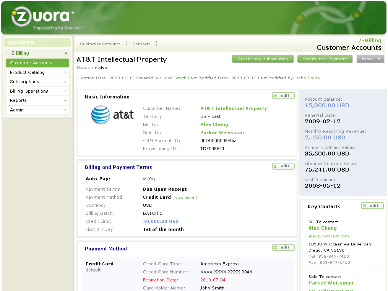
Task: Select Subscriptions in sidebar menu
Action: pos(37,82)
